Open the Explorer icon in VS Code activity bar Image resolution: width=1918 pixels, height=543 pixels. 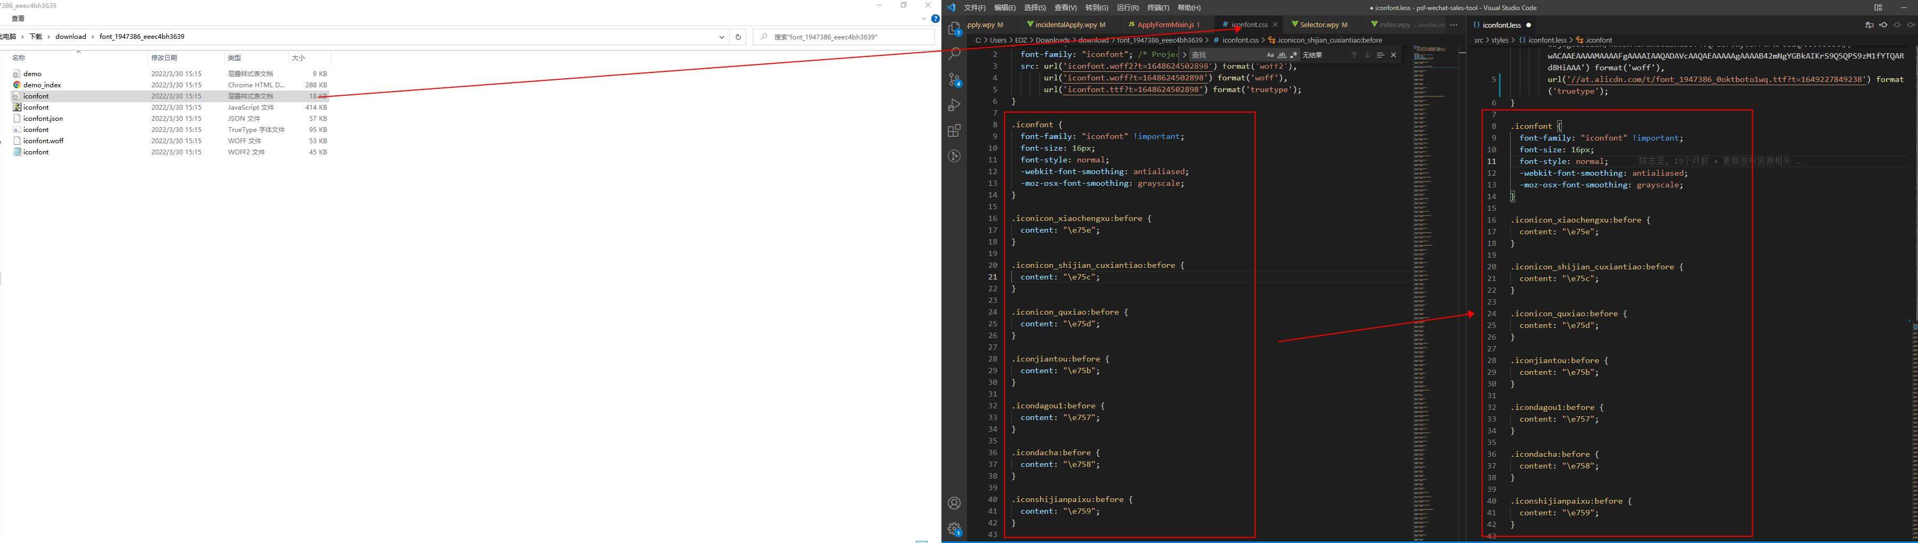(955, 28)
